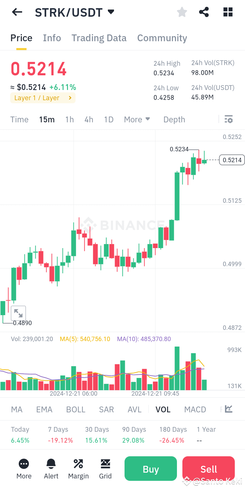
Task: Open the trading pair selector dropdown
Action: (111, 12)
